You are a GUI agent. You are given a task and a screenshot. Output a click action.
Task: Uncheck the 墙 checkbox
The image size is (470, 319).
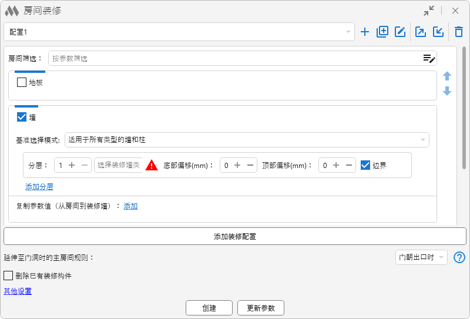[x=22, y=117]
